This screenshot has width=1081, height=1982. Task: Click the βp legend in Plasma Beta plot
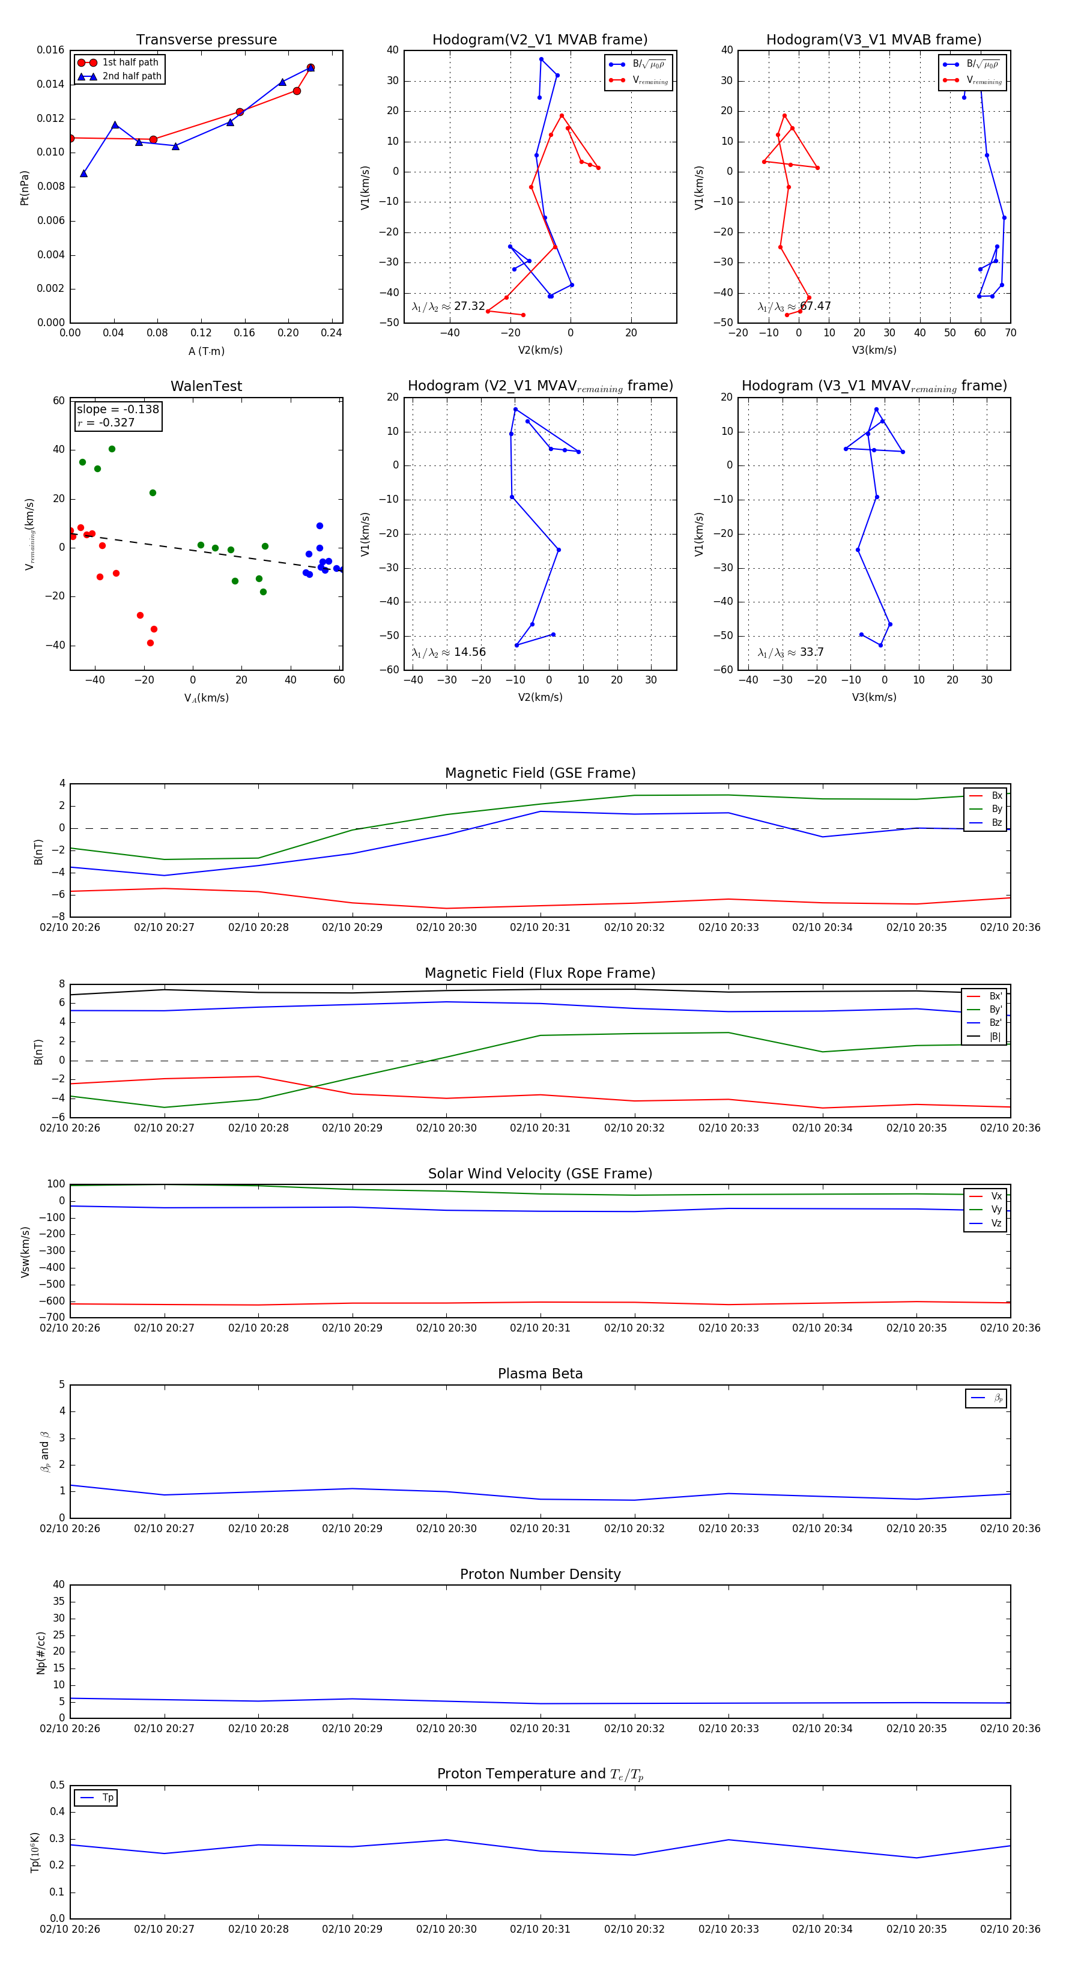(x=986, y=1398)
